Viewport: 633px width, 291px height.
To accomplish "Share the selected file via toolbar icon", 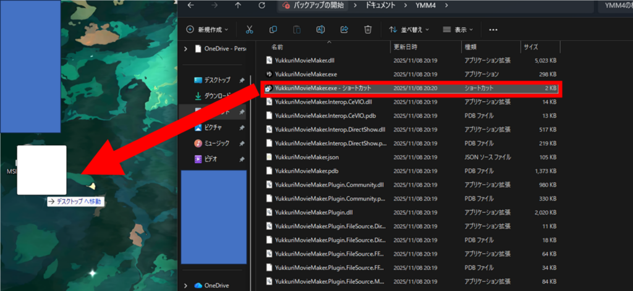I will point(344,30).
